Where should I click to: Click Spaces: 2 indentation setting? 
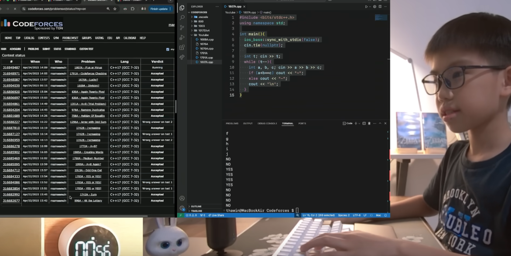pyautogui.click(x=344, y=215)
